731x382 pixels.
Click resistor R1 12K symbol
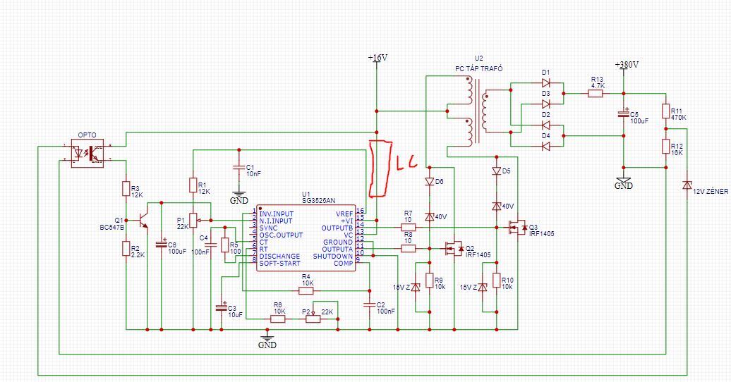pos(193,185)
